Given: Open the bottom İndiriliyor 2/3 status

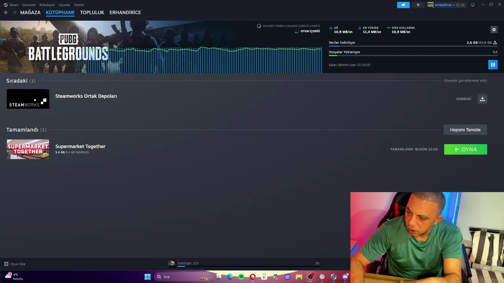Looking at the screenshot, I should click(188, 263).
